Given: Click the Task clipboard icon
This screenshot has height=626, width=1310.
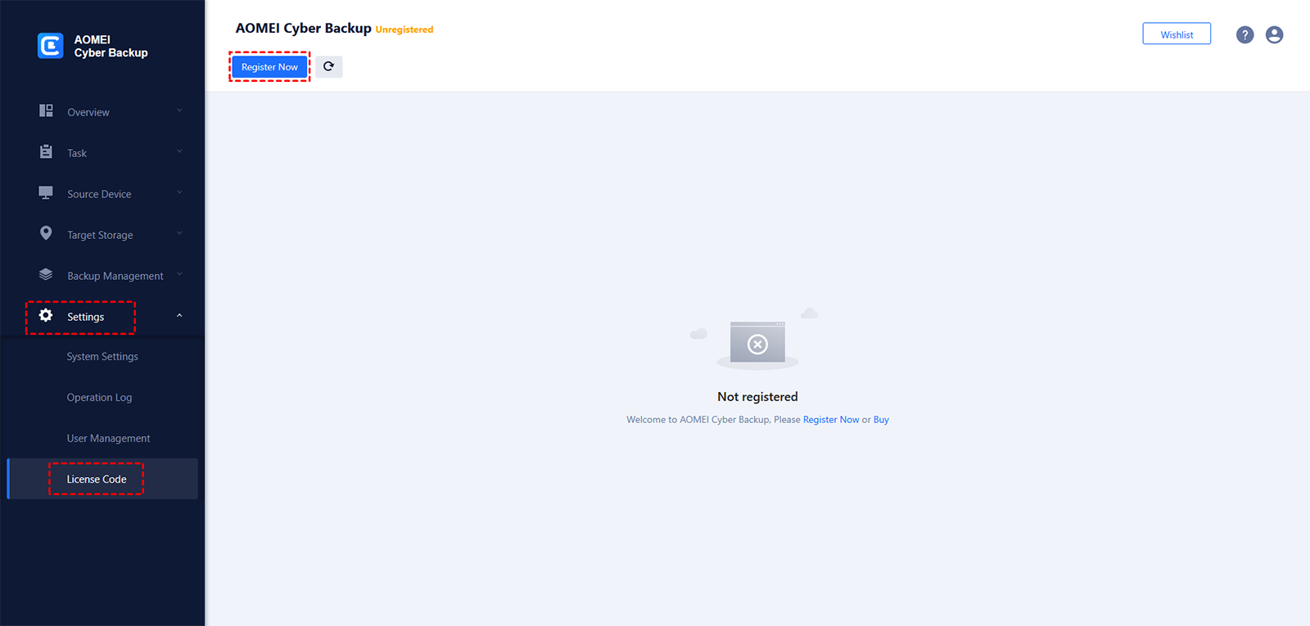Looking at the screenshot, I should [46, 151].
